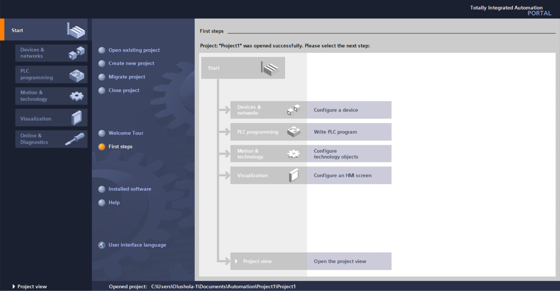
Task: Click puzzle icon in First steps PLC programming tile
Action: point(294,132)
